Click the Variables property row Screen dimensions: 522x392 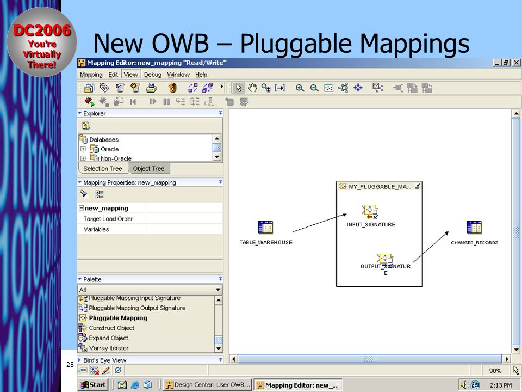[x=150, y=229]
